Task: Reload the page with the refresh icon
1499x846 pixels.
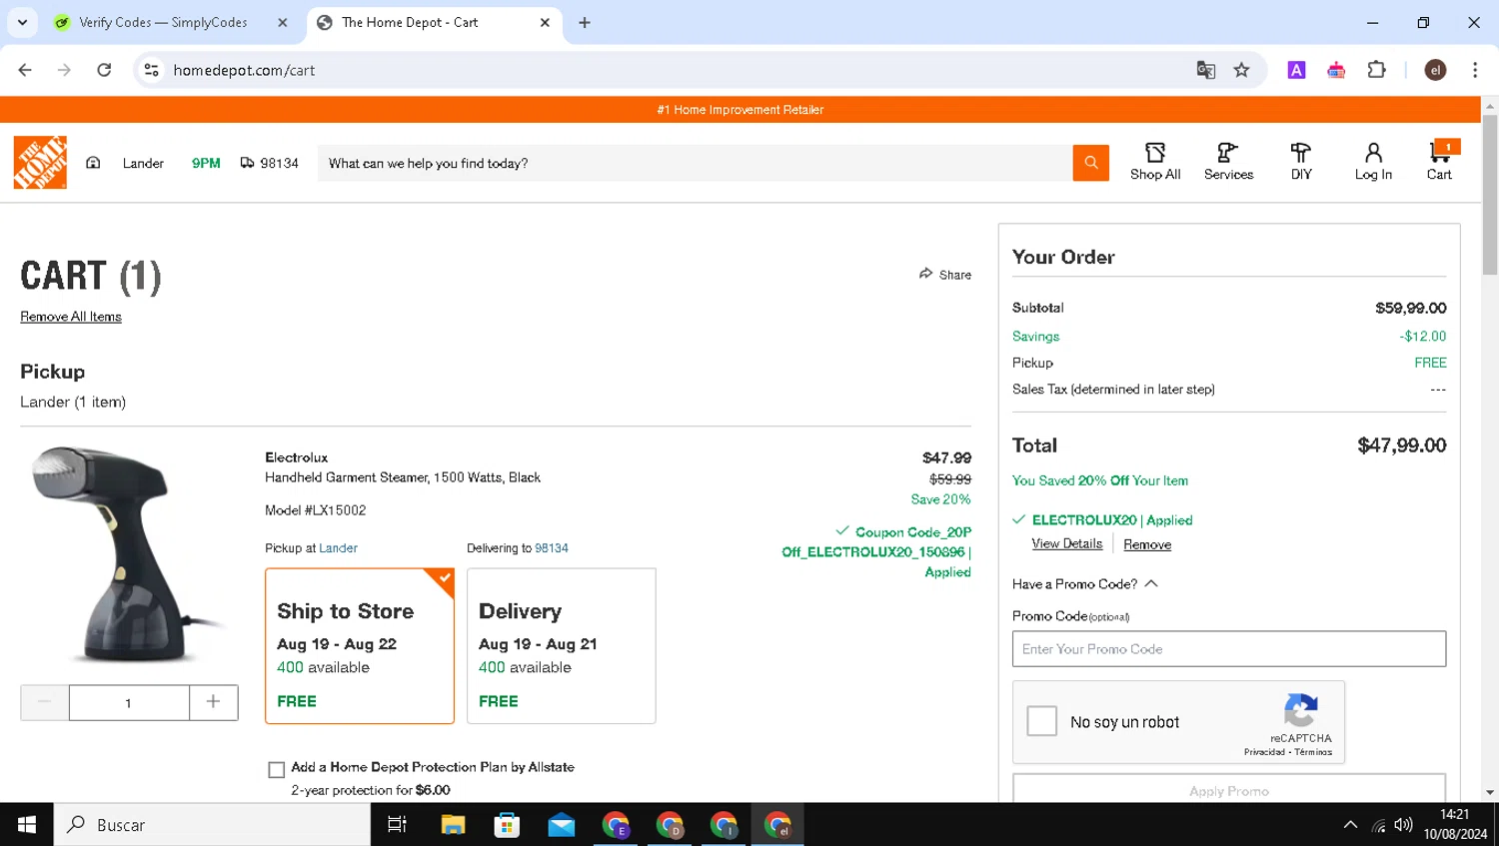Action: pos(104,70)
